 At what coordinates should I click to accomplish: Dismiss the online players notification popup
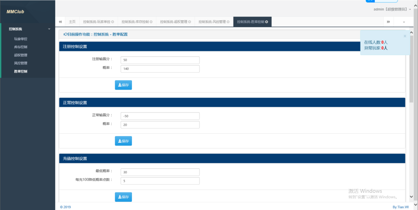405,36
